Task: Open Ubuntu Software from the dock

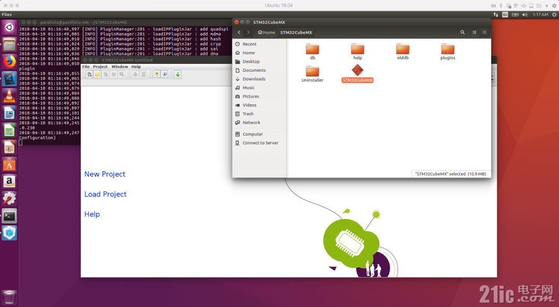Action: (x=9, y=165)
